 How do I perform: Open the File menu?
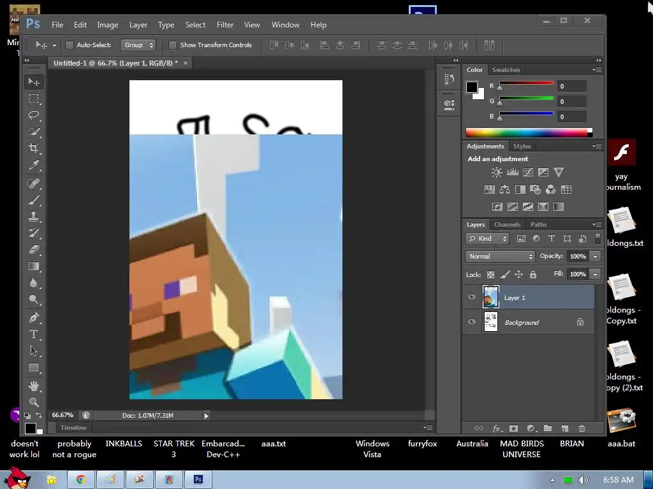click(57, 25)
